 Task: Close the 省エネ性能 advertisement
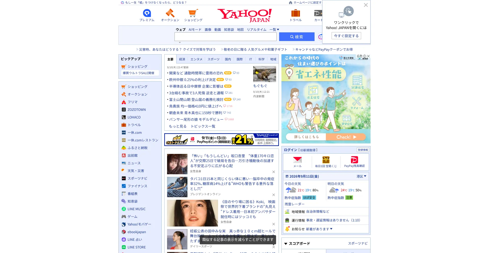coord(368,56)
